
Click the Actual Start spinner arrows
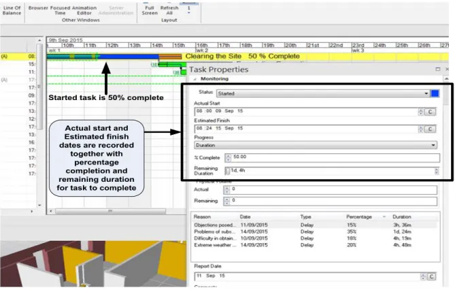tap(421, 112)
